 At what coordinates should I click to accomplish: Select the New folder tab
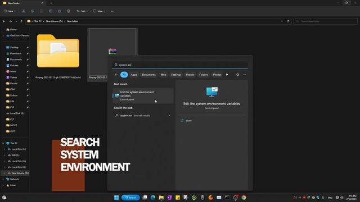tap(22, 3)
